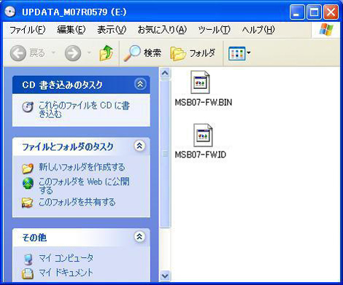Click the share folder icon
343x285 pixels.
[28, 203]
